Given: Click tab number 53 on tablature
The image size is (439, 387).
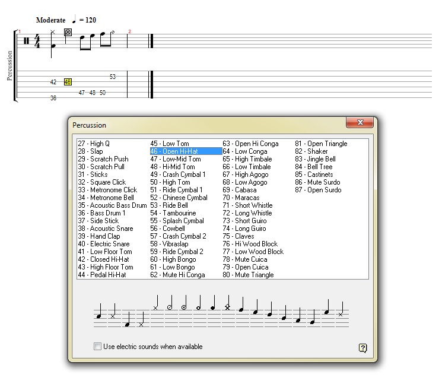Looking at the screenshot, I should tap(113, 77).
